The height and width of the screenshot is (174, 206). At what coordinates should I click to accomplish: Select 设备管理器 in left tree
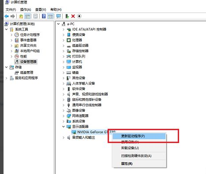click(28, 62)
